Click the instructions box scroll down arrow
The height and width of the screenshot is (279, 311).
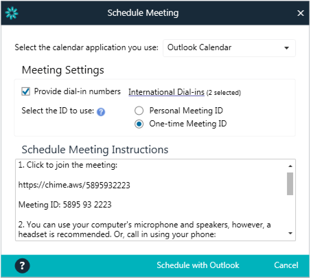(x=290, y=234)
